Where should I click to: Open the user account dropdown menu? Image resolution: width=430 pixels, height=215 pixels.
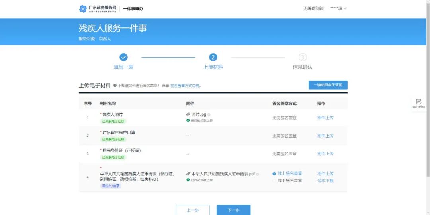[339, 8]
